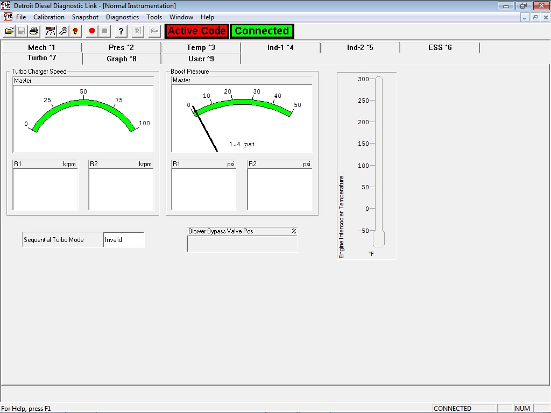Open the Window menu
The image size is (551, 413).
pos(181,17)
